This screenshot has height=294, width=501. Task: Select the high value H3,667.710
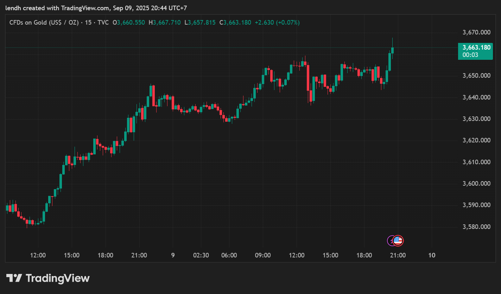click(165, 23)
